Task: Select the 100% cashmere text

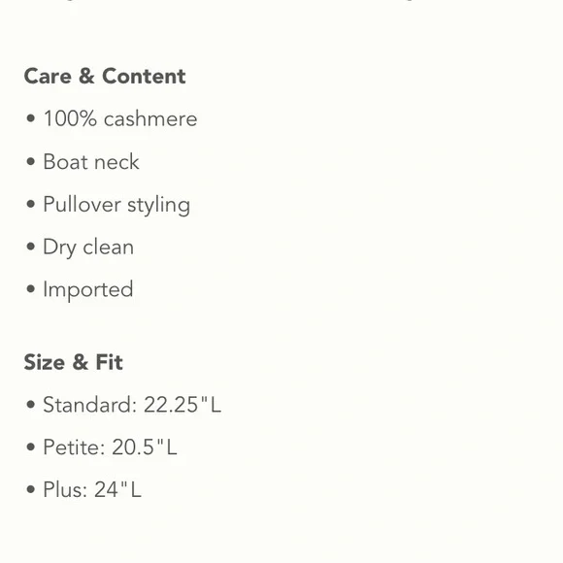Action: (x=120, y=118)
